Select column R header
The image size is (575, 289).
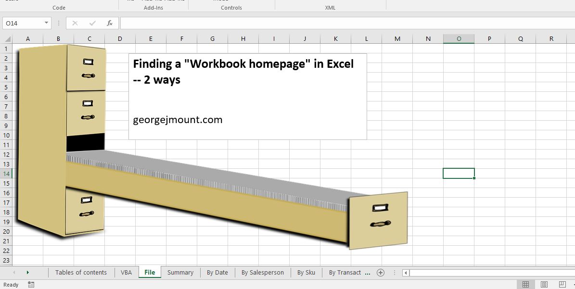click(551, 39)
